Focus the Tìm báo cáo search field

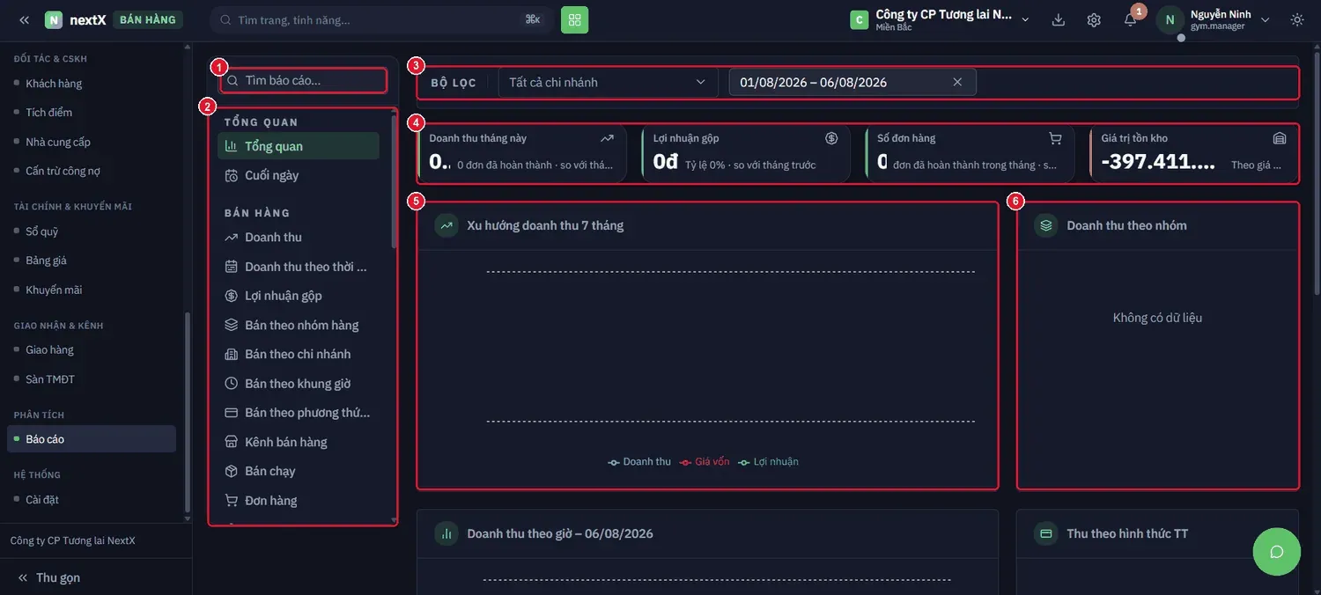303,80
